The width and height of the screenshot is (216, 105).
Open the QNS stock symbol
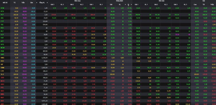(2, 55)
